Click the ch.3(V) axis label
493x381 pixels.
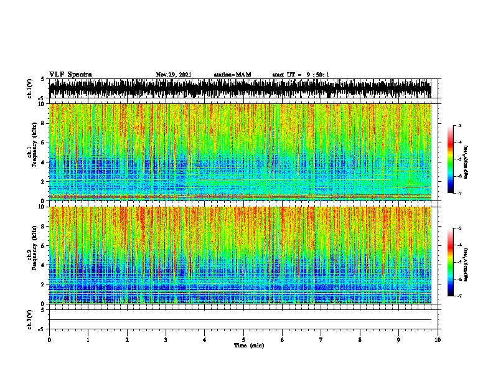(x=30, y=319)
